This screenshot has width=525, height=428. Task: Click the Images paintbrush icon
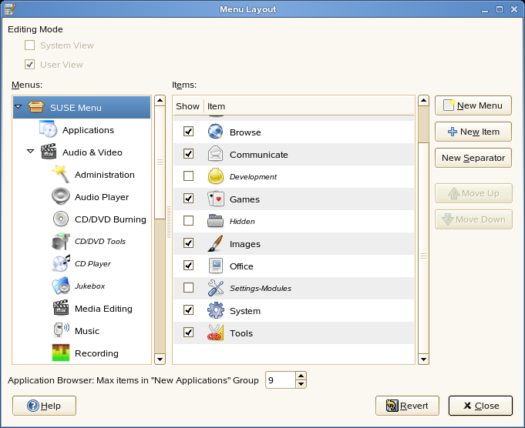[216, 244]
